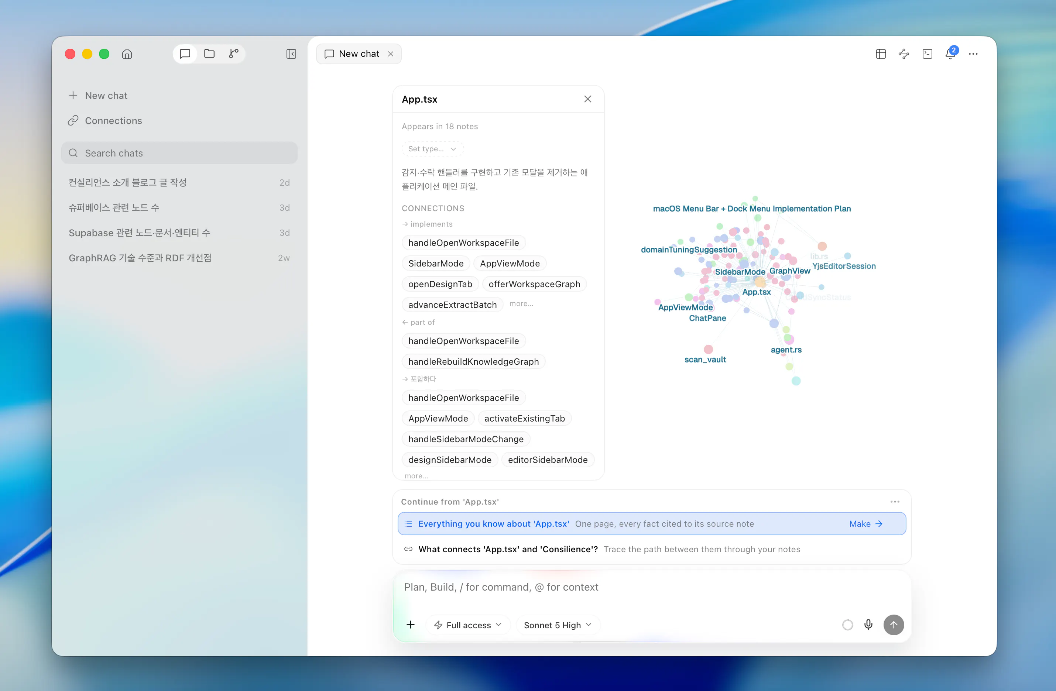This screenshot has height=691, width=1056.
Task: Open the top-right more options menu
Action: pos(973,54)
